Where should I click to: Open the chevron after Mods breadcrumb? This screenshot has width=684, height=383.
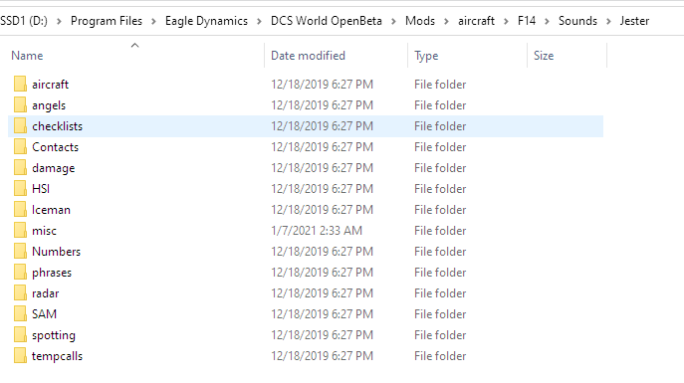[x=446, y=21]
